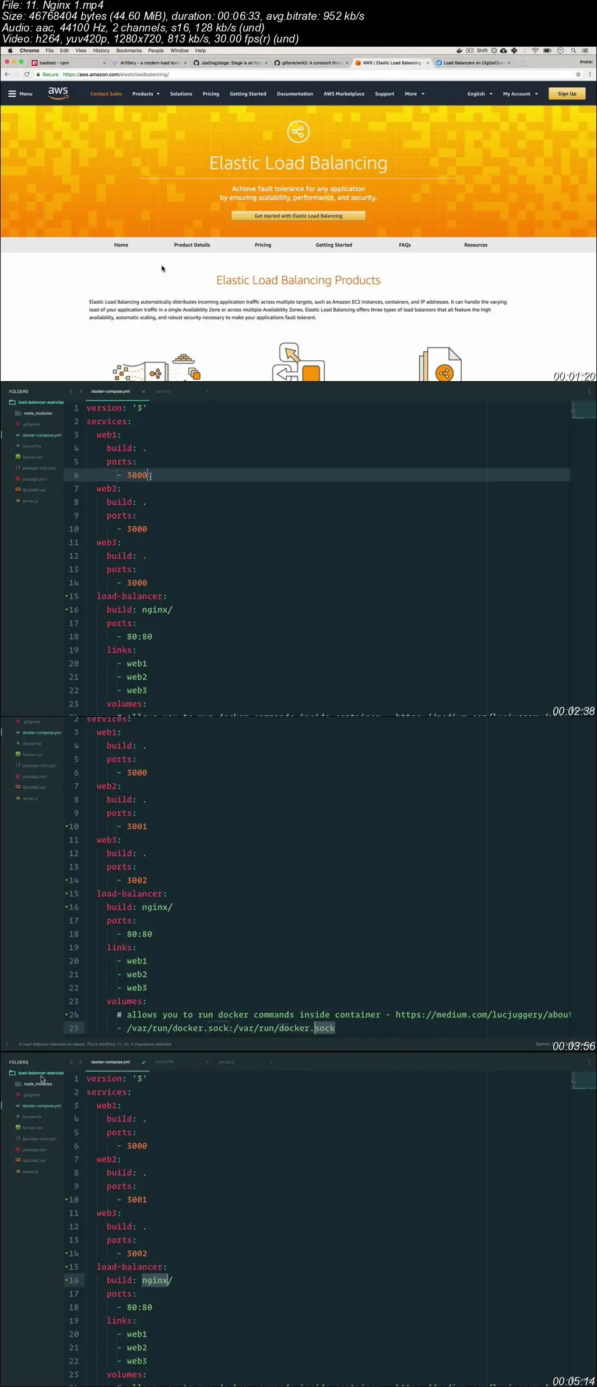Image resolution: width=597 pixels, height=1387 pixels.
Task: Click the battery status icon in the menu bar
Action: pyautogui.click(x=547, y=51)
